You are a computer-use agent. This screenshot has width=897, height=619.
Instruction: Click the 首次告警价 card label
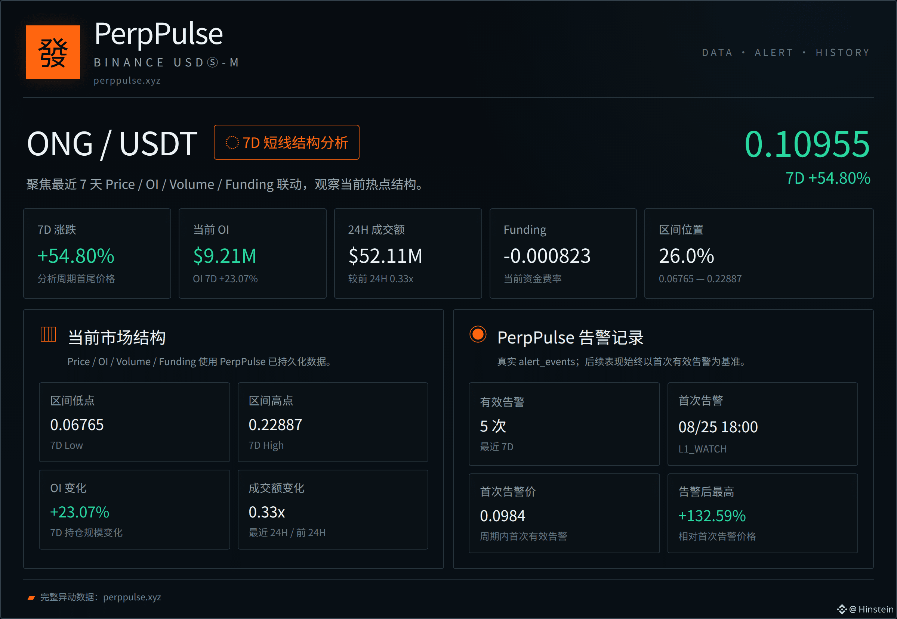pyautogui.click(x=508, y=491)
